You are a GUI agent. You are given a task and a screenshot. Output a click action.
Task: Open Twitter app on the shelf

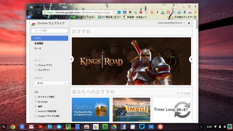click(x=142, y=127)
